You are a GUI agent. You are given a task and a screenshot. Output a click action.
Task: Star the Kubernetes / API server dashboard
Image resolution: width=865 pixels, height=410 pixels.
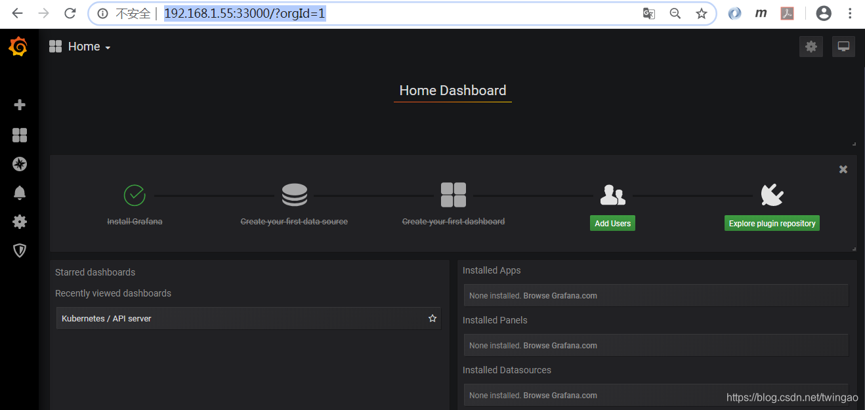(x=433, y=318)
